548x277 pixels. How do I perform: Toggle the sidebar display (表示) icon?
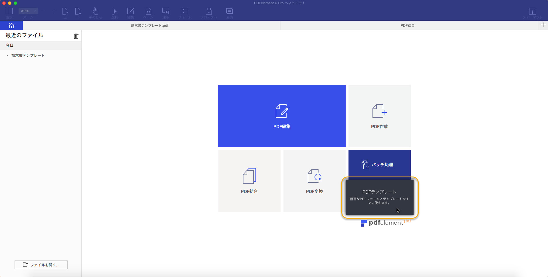click(9, 11)
